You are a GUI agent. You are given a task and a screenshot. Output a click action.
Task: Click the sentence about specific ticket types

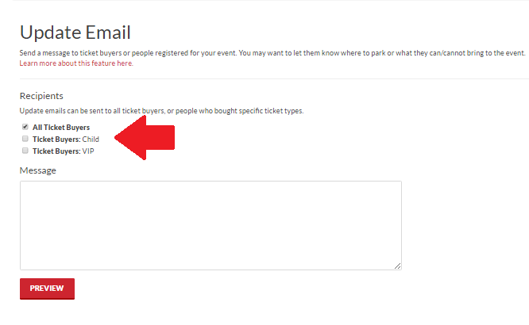(x=161, y=111)
